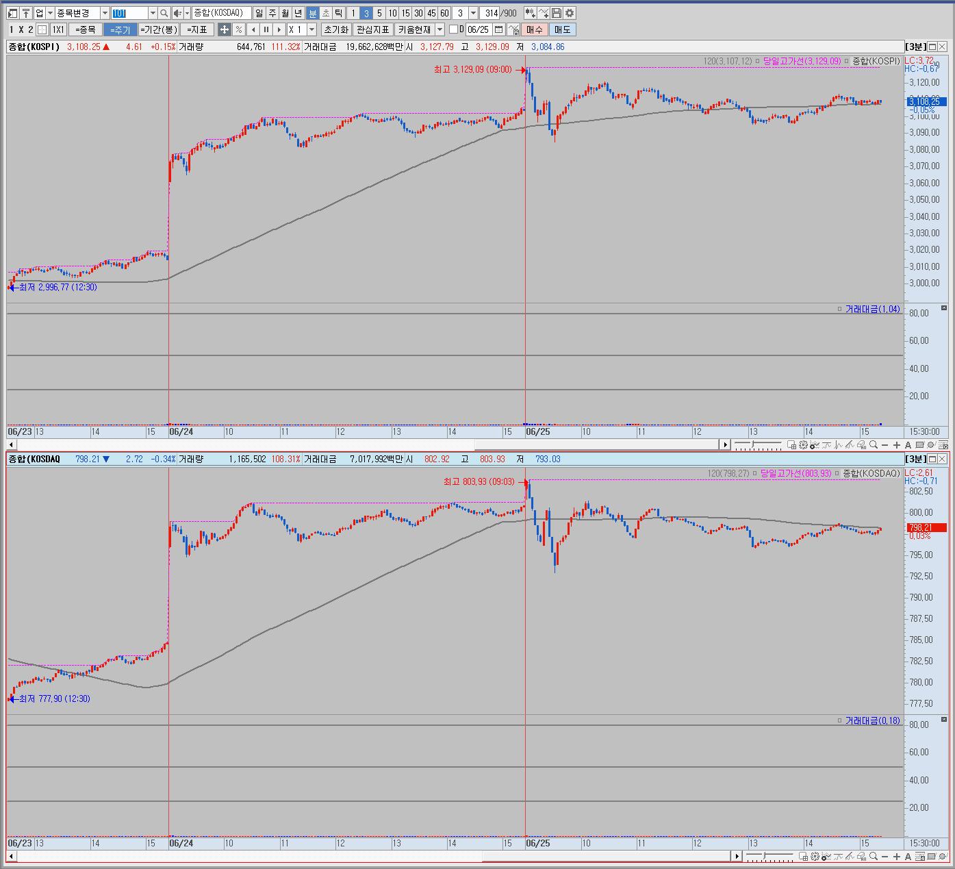The image size is (955, 869).
Task: Click the 매도 sell button
Action: pos(562,29)
